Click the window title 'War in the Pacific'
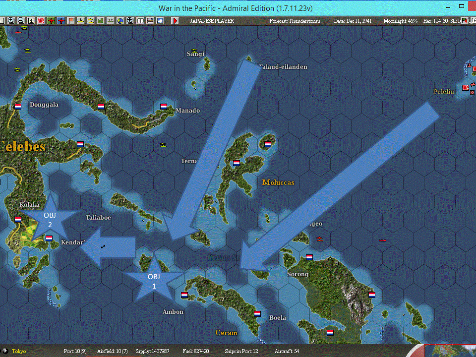476x357 pixels. click(236, 8)
